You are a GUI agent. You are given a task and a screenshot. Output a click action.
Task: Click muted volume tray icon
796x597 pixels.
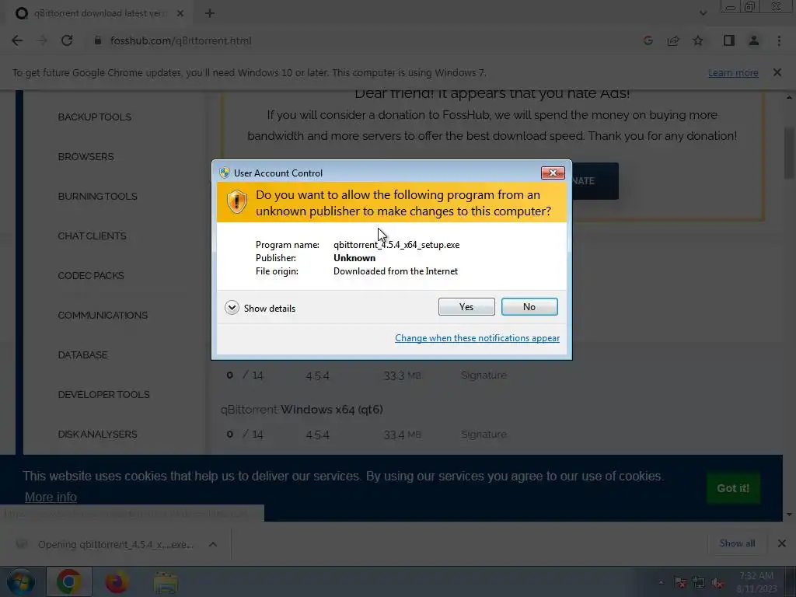click(717, 583)
